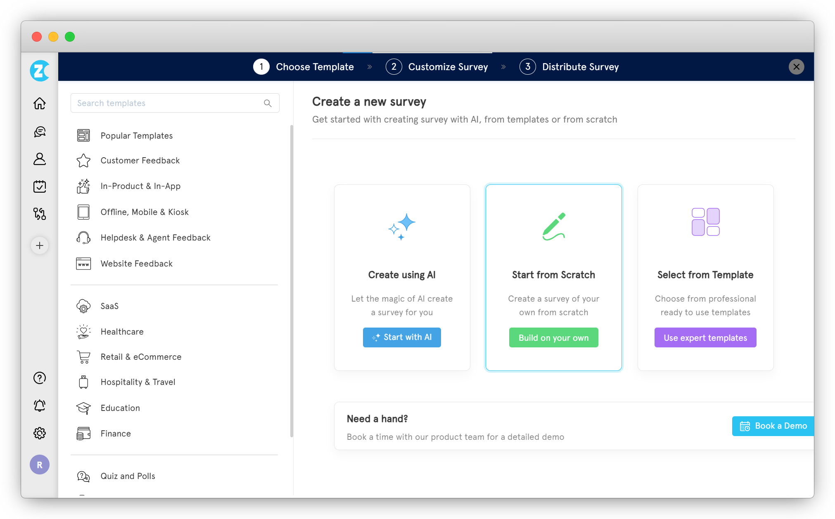This screenshot has height=519, width=835.
Task: Open the settings gear icon
Action: click(40, 433)
